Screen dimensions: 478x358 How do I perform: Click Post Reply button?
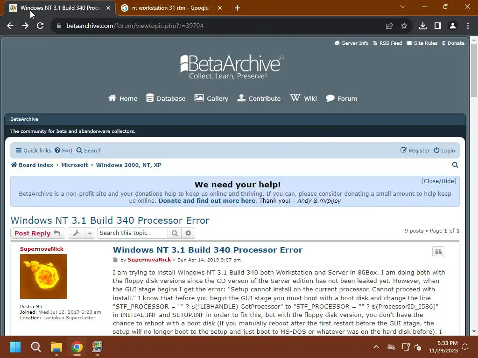tap(37, 233)
